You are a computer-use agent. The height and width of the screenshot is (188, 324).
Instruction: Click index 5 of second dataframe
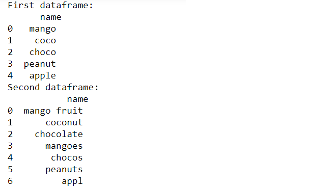(10, 169)
